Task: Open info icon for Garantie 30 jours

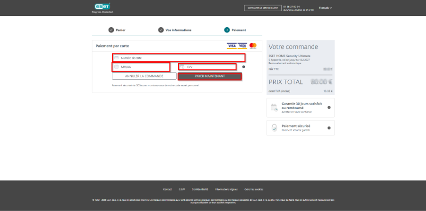Action: pyautogui.click(x=329, y=107)
